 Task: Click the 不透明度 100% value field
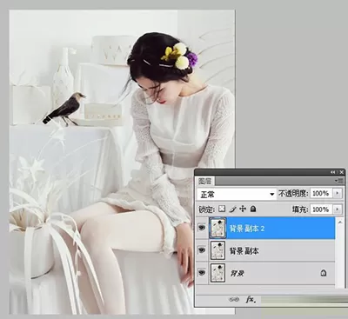point(321,193)
